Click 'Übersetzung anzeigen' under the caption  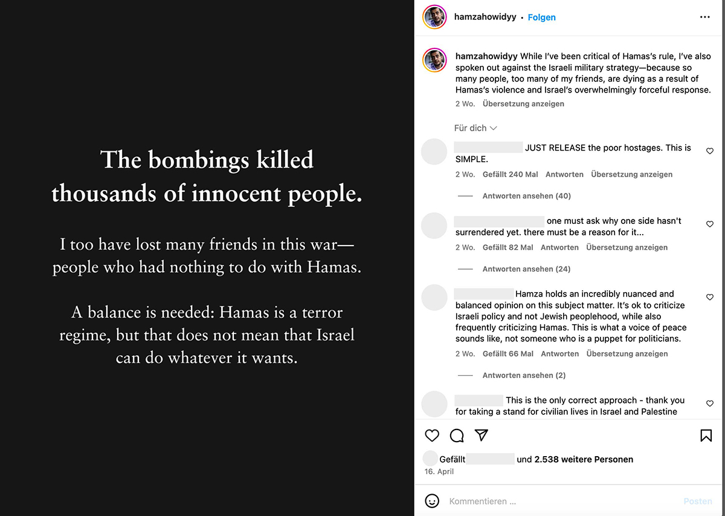point(523,104)
